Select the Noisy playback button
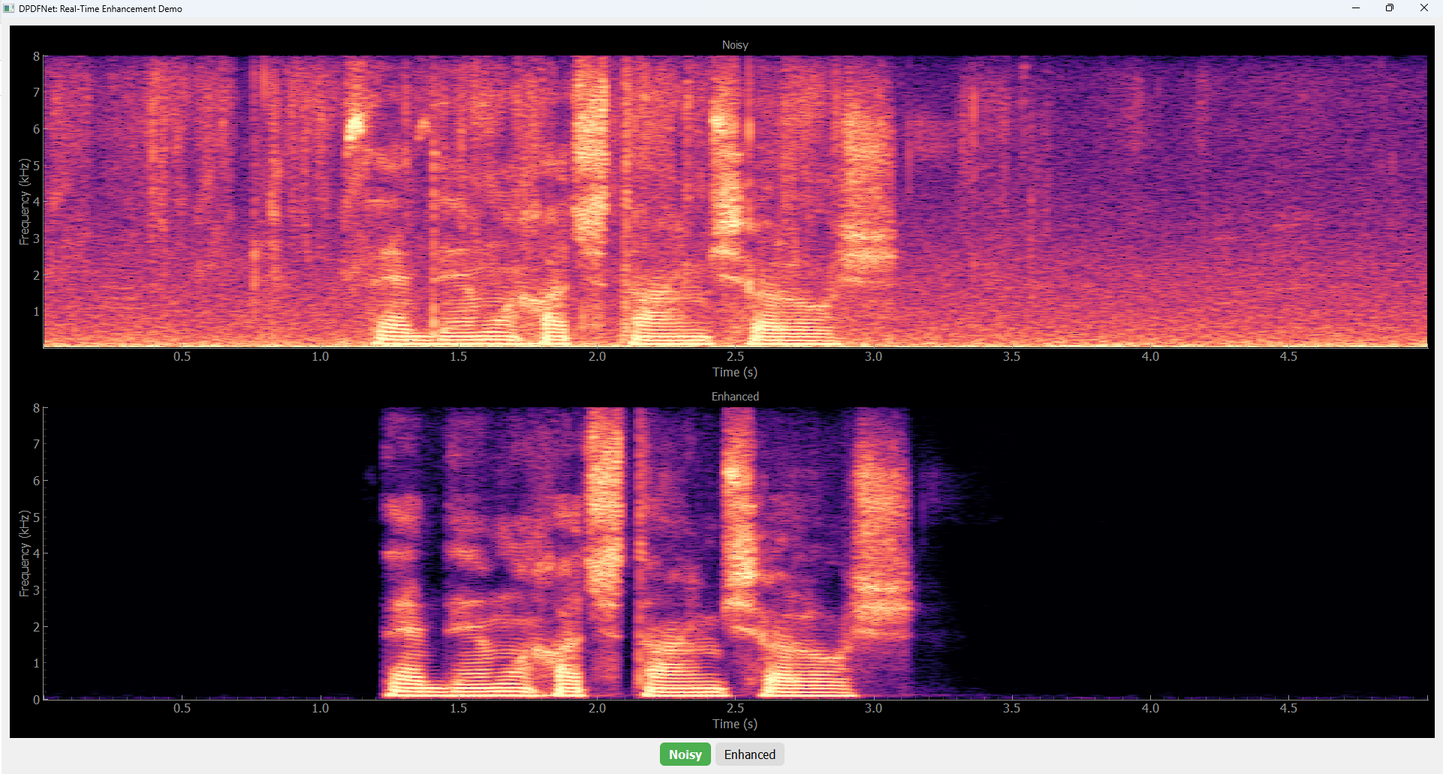The image size is (1443, 774). click(685, 754)
